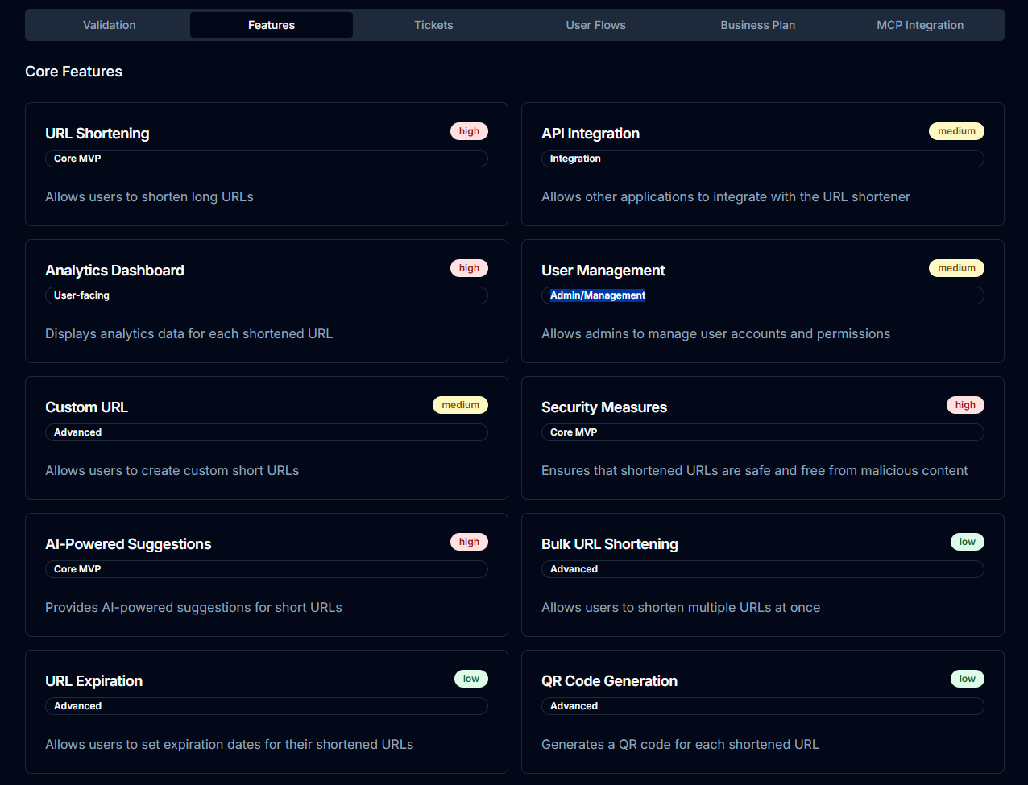The width and height of the screenshot is (1028, 785).
Task: Click the Security Measures feature card
Action: click(763, 438)
